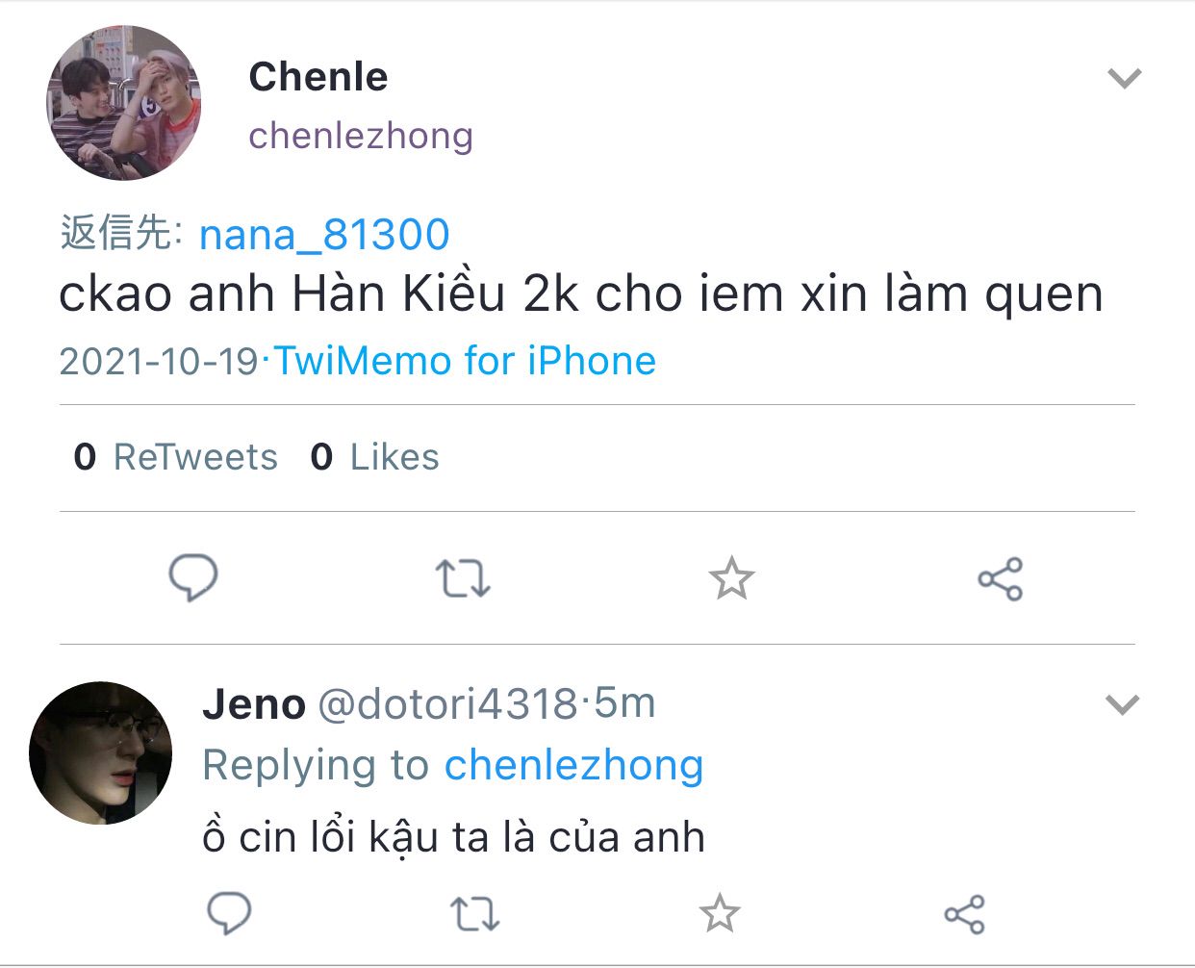Screen dimensions: 1195x968
Task: Reply to Chenle's tweet with comment icon
Action: 193,577
